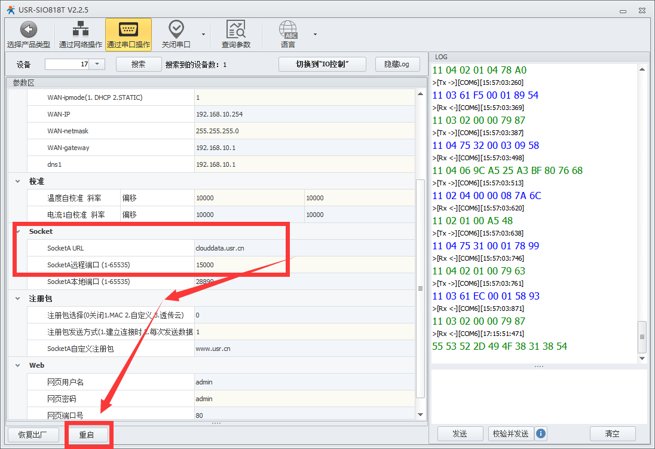The image size is (655, 449).
Task: Select the operate via serial port icon
Action: [128, 29]
